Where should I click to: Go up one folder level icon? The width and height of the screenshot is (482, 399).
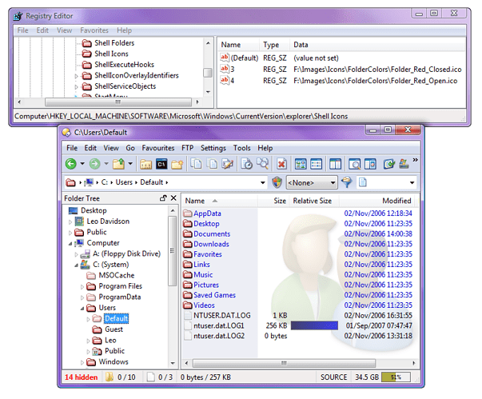click(118, 164)
